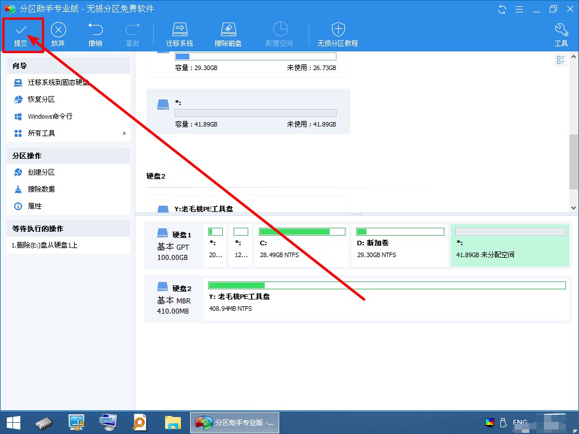Viewport: 579px width, 434px height.
Task: Click the scrollbar down arrow
Action: [x=573, y=208]
